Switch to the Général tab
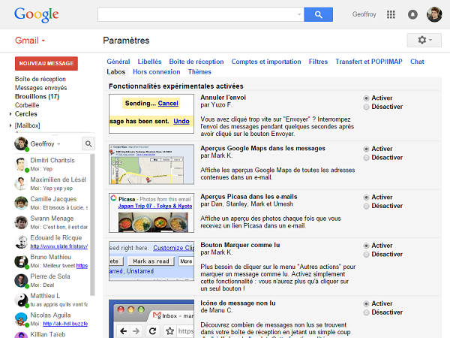The height and width of the screenshot is (338, 450). pos(118,62)
